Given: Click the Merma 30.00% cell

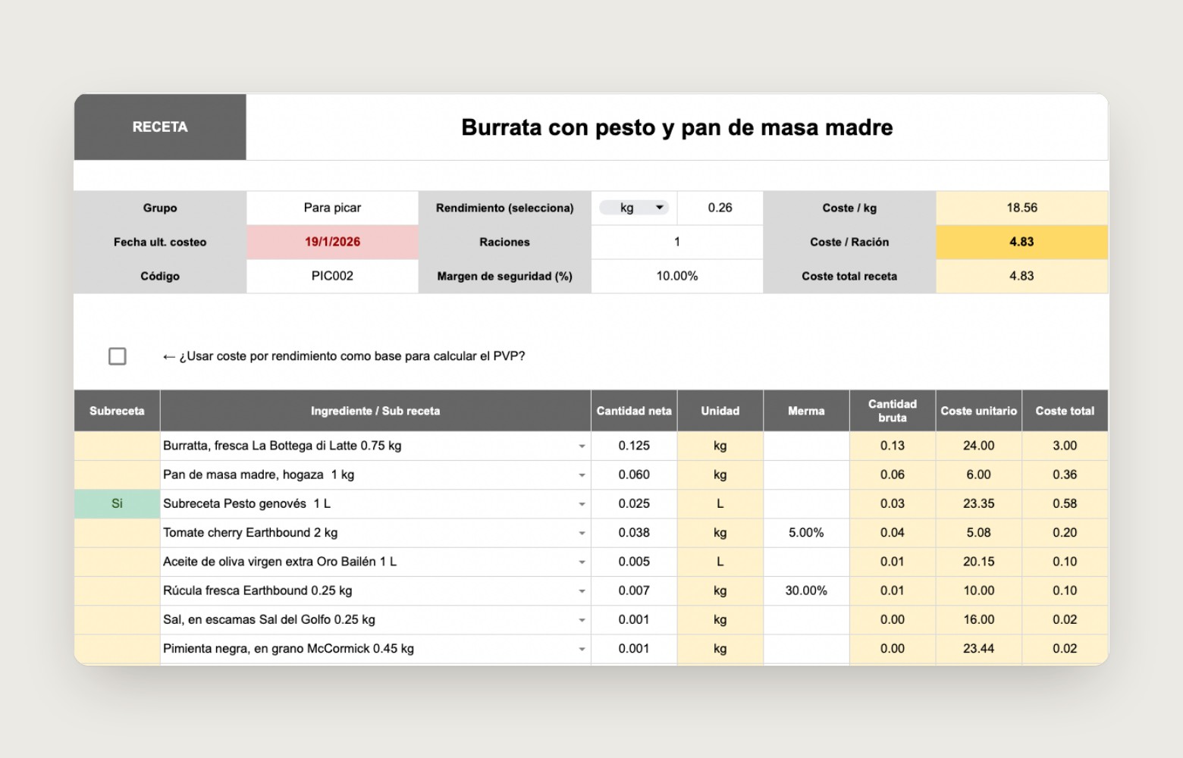Looking at the screenshot, I should coord(806,590).
